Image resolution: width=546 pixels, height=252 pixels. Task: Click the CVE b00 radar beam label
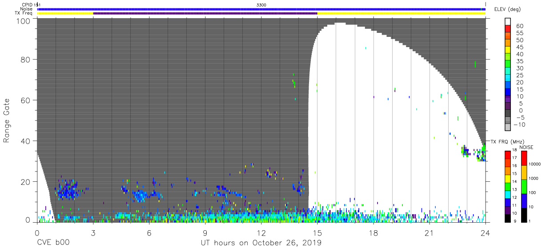click(x=53, y=243)
